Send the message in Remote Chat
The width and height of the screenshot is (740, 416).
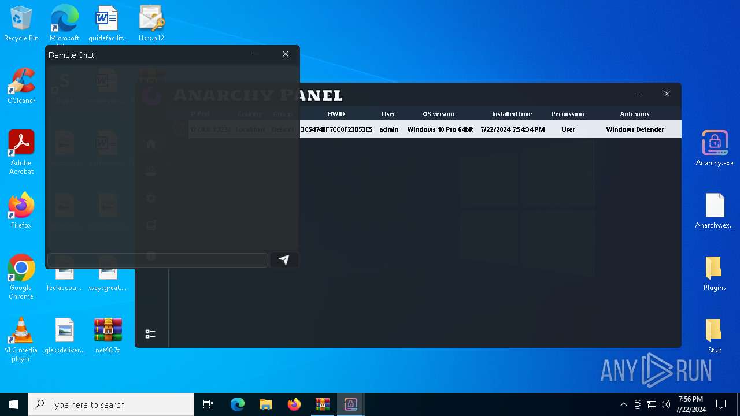pos(284,260)
